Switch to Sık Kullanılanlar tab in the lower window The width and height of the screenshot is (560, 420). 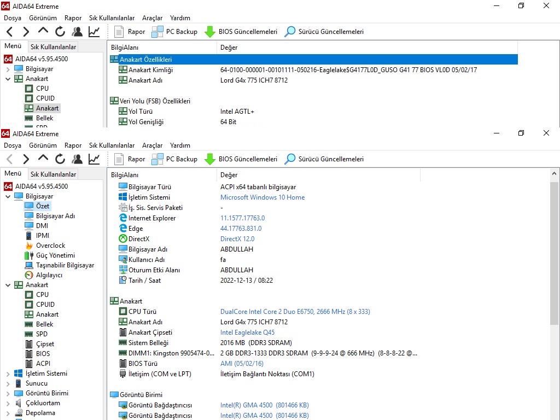pyautogui.click(x=53, y=174)
